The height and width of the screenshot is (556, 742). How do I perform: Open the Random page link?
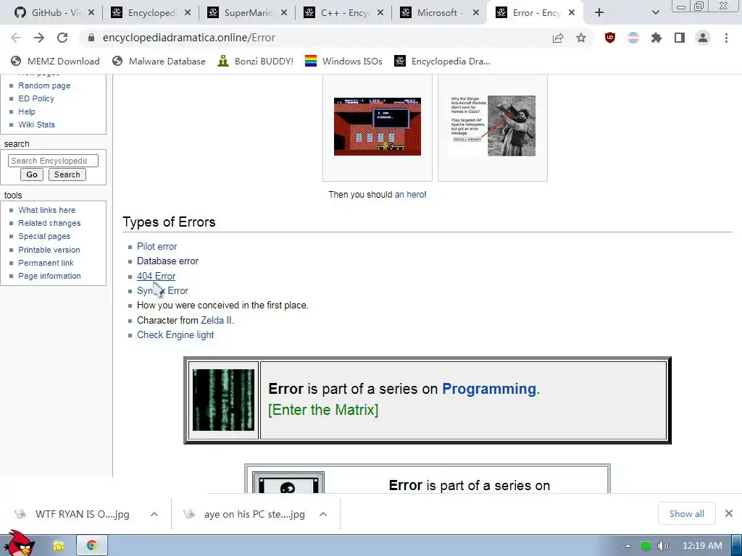[x=44, y=85]
